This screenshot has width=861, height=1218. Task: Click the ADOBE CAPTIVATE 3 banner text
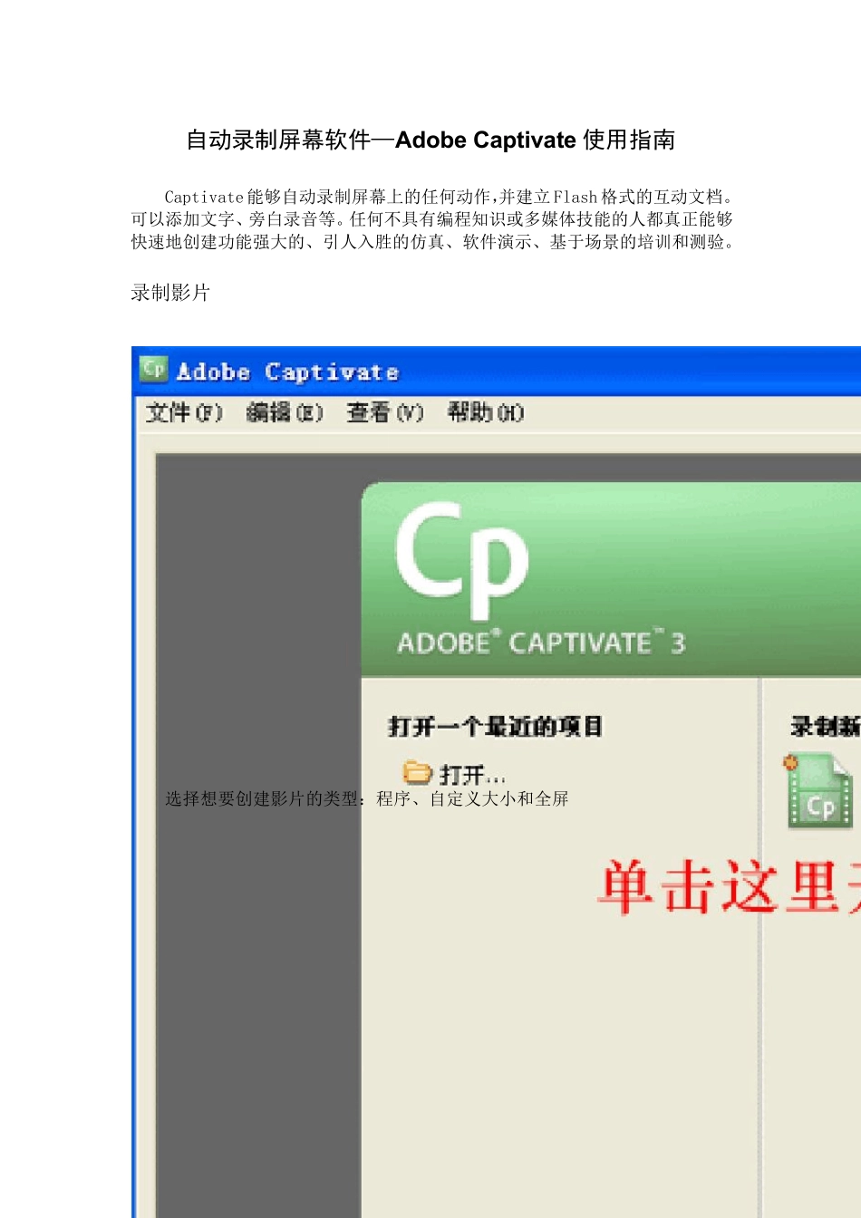541,643
